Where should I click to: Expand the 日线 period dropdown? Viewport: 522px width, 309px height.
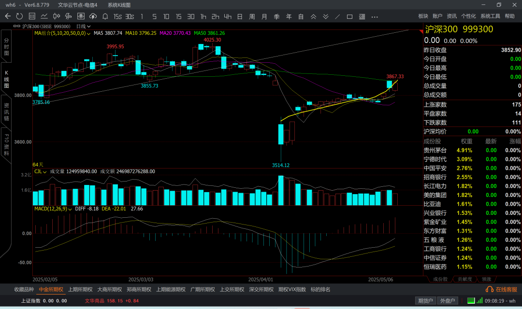tap(83, 26)
